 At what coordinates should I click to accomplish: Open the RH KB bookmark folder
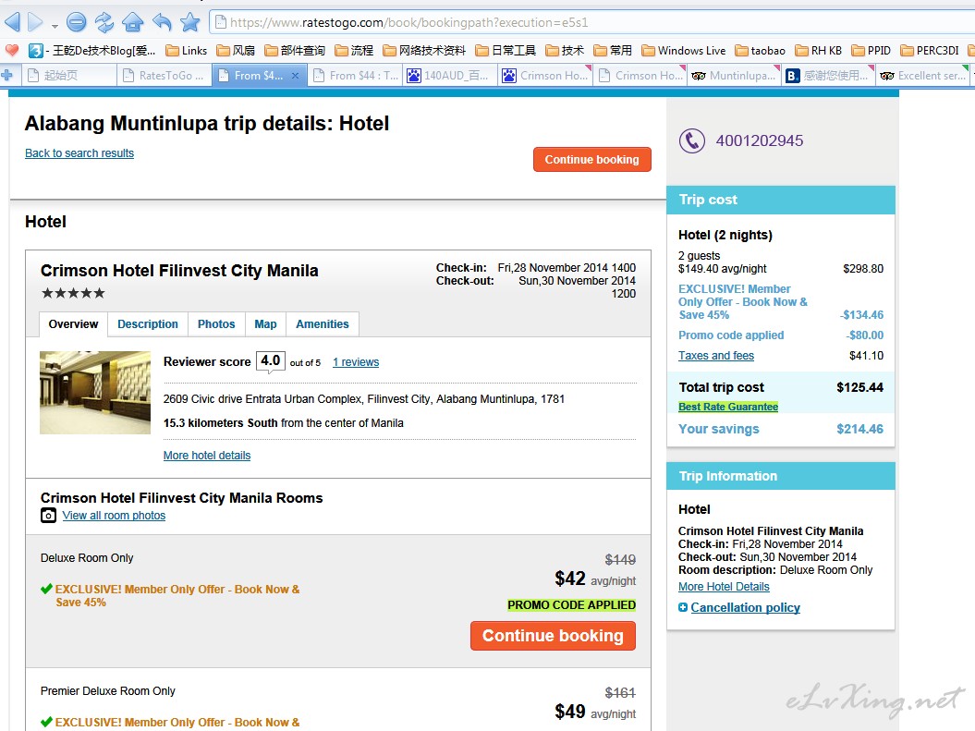818,50
